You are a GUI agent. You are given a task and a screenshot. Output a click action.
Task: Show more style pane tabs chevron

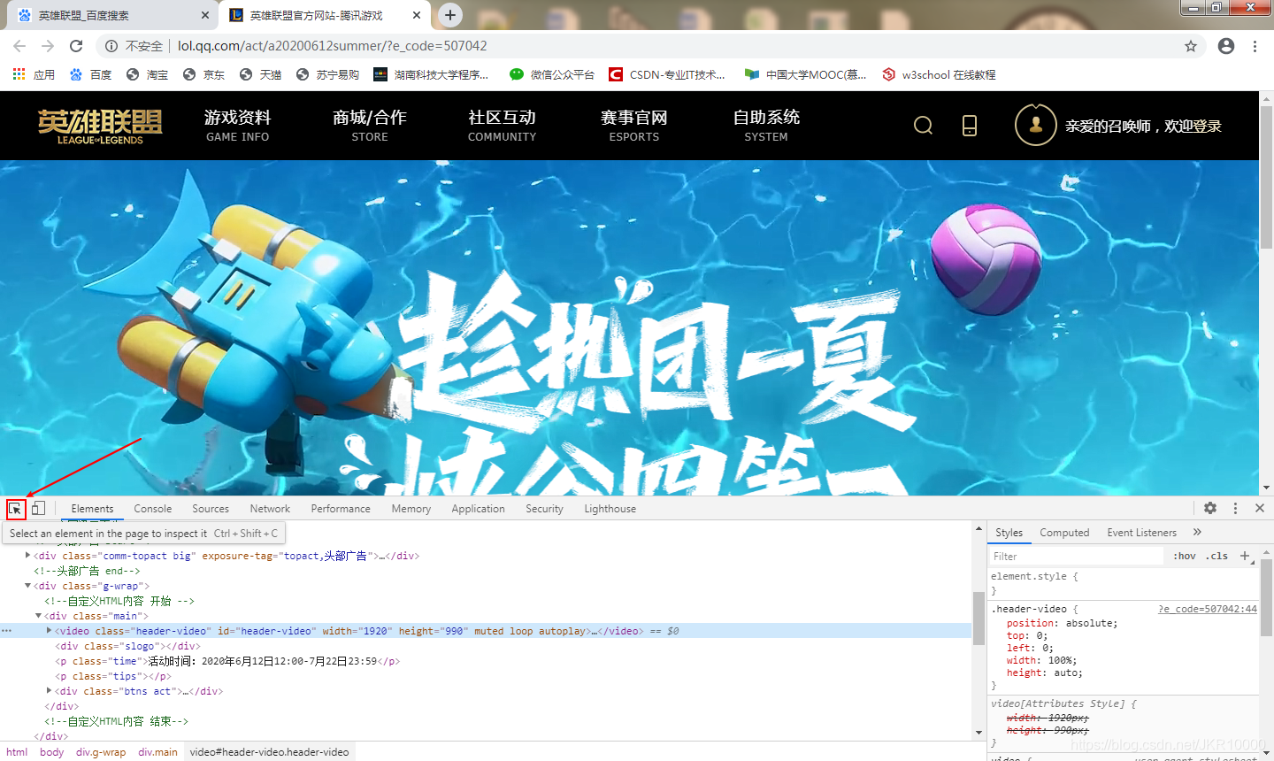tap(1197, 532)
